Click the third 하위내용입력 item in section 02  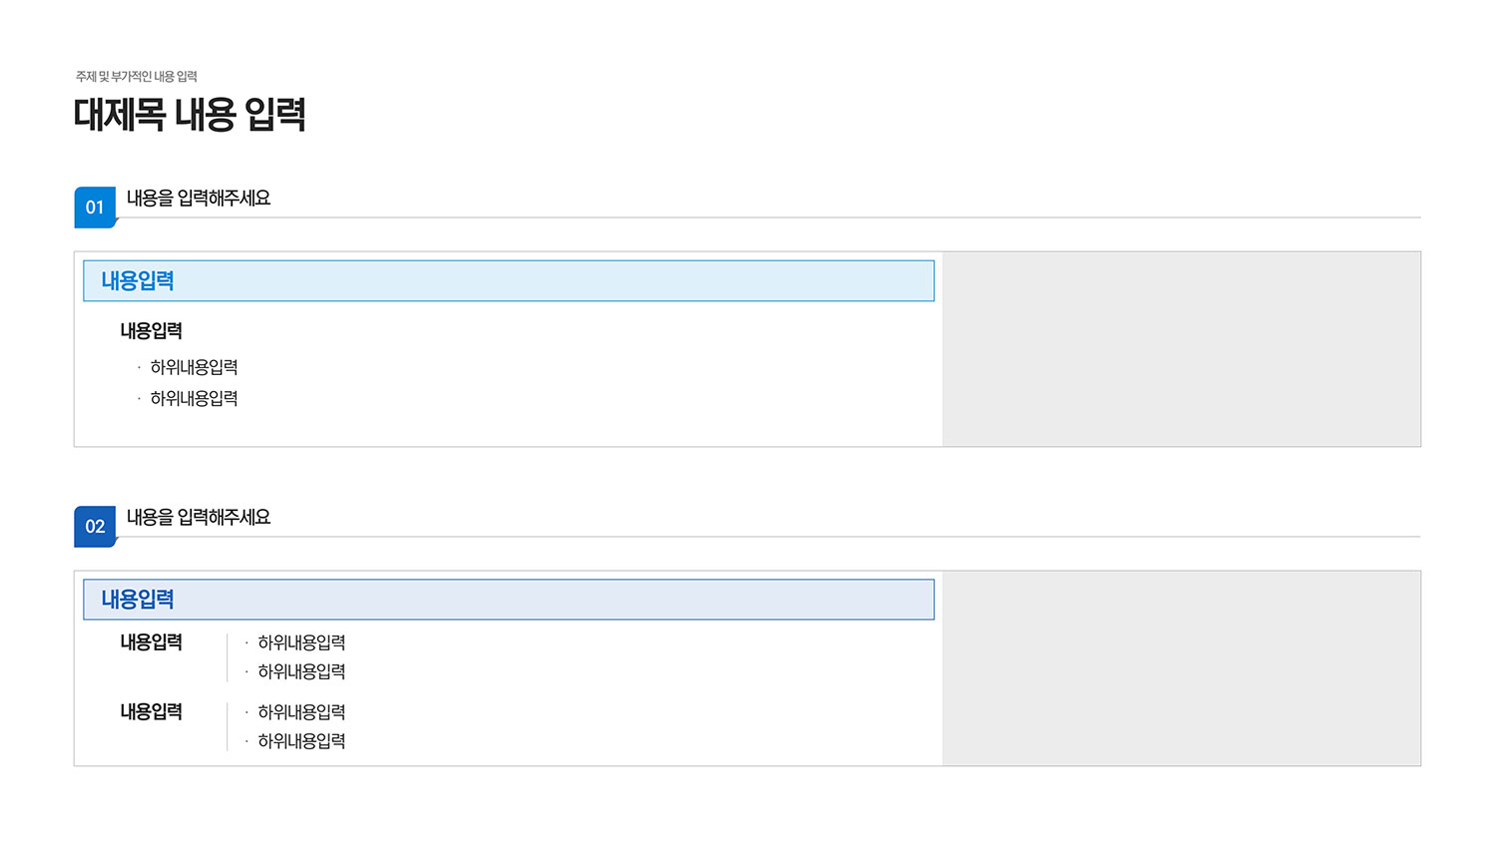tap(301, 712)
